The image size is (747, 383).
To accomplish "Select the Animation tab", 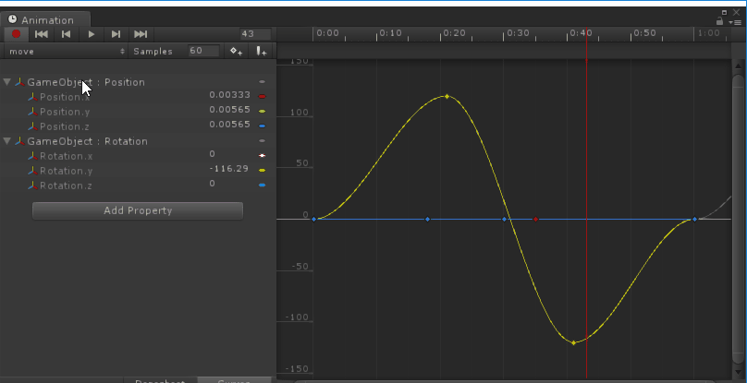I will (x=44, y=19).
